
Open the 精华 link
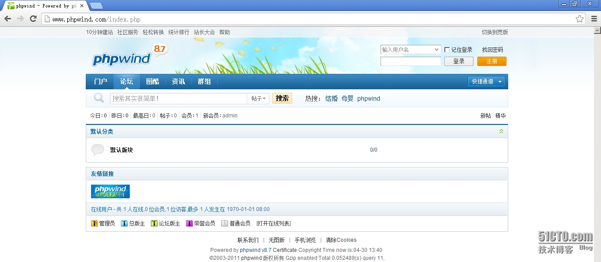500,116
